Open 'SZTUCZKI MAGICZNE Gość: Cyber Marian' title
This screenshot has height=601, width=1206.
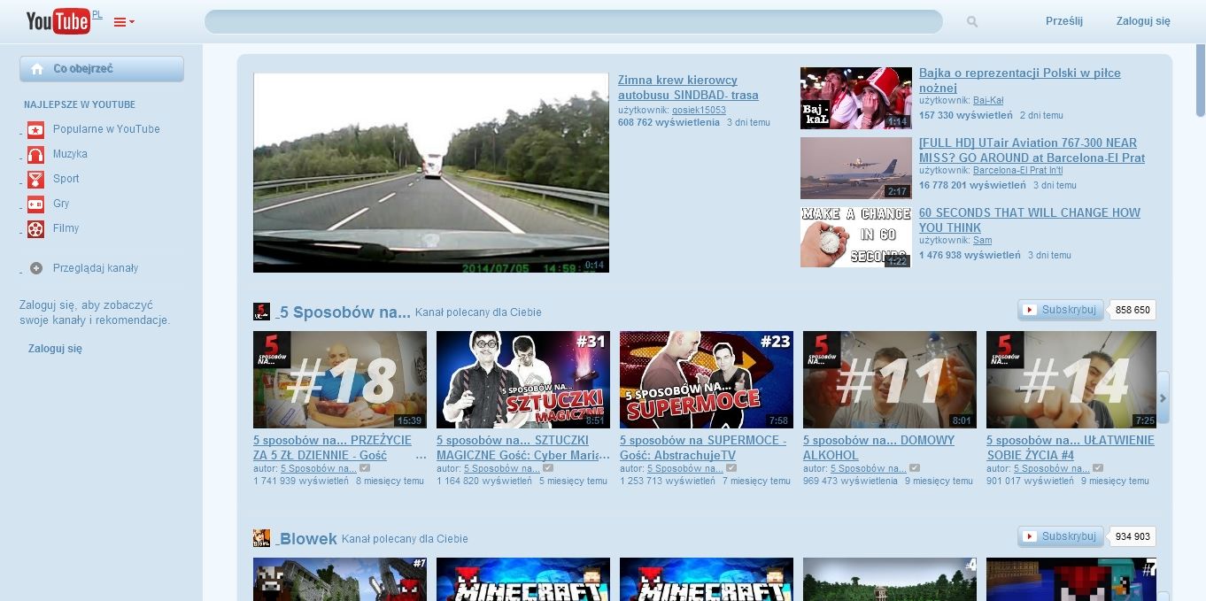click(523, 448)
